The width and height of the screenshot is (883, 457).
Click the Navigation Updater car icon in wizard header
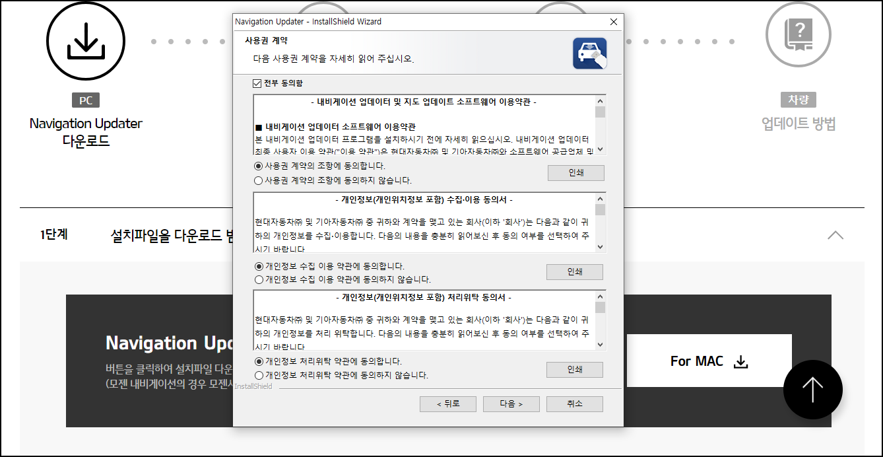click(x=589, y=53)
